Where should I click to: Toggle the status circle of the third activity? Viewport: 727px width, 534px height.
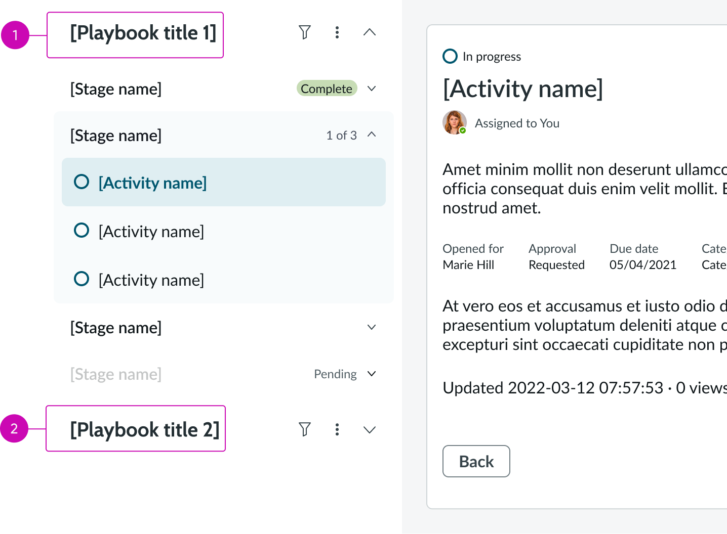82,279
